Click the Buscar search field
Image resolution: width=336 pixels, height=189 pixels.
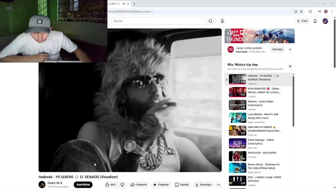click(x=158, y=21)
